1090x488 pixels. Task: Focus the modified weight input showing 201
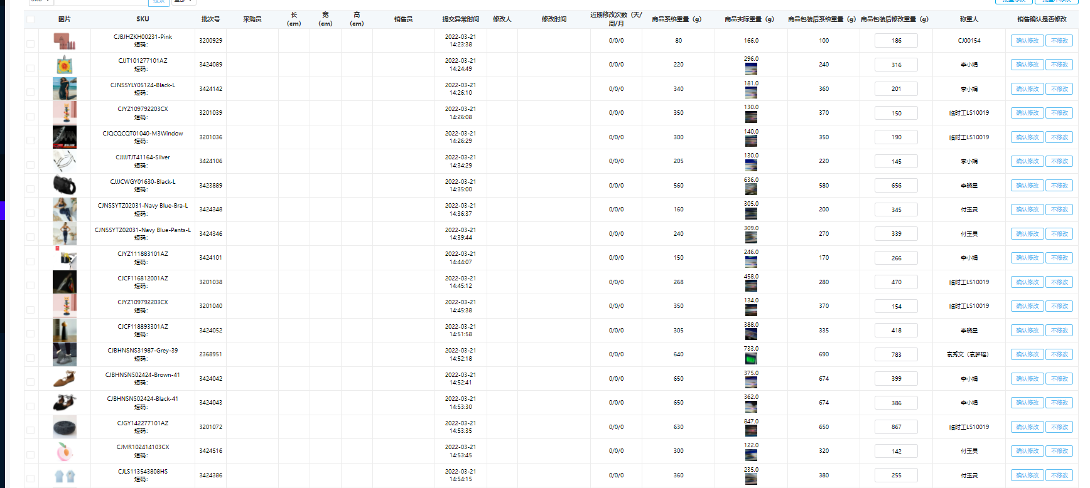896,89
